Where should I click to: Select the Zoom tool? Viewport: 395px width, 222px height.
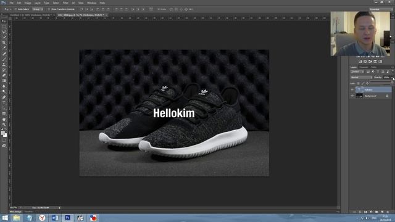4,125
